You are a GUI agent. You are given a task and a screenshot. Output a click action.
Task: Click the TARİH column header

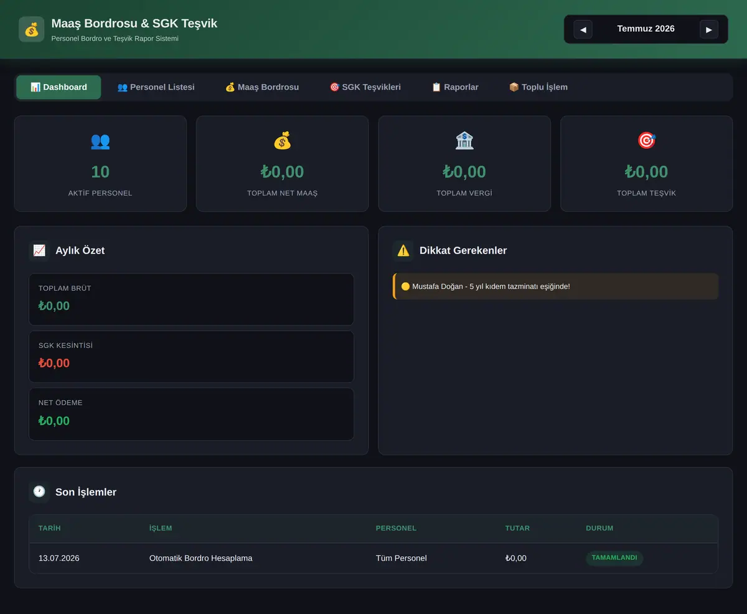pos(50,528)
